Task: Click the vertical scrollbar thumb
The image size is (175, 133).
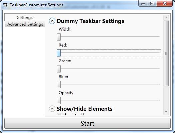Action: [166, 53]
